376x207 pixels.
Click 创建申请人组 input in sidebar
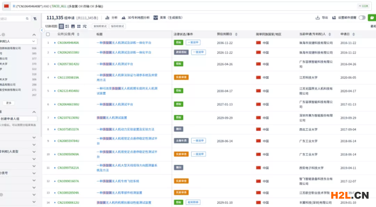(18, 119)
